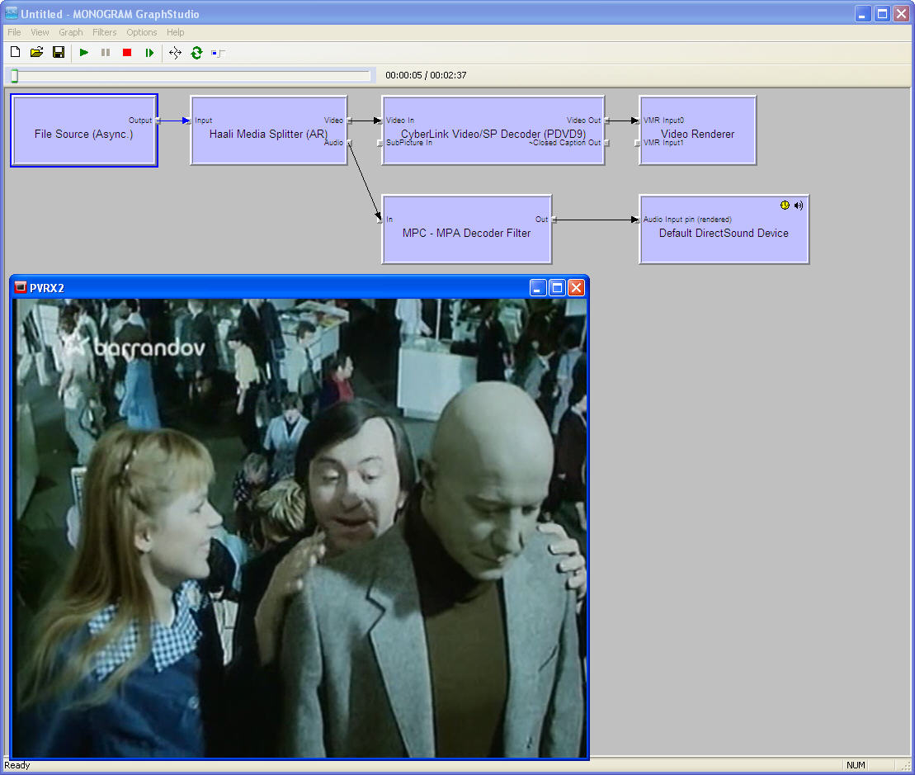Click the Out pin of MPA Decoder
This screenshot has height=775, width=915.
point(553,220)
